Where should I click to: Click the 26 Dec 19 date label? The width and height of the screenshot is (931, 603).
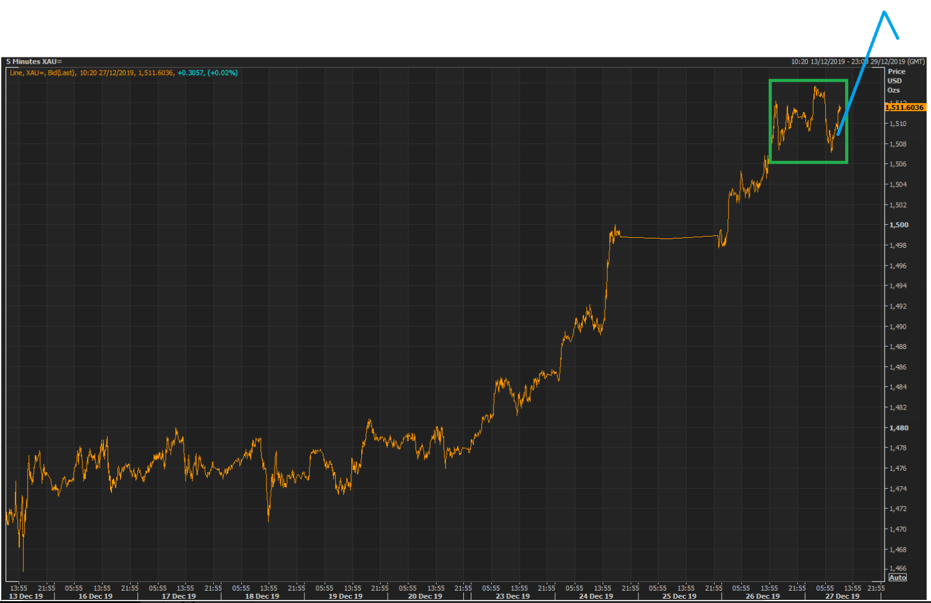coord(762,596)
